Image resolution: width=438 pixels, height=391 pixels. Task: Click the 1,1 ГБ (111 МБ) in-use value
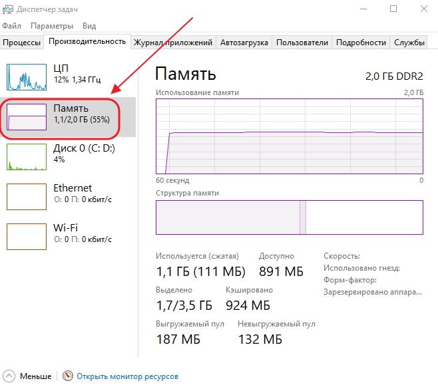point(201,271)
